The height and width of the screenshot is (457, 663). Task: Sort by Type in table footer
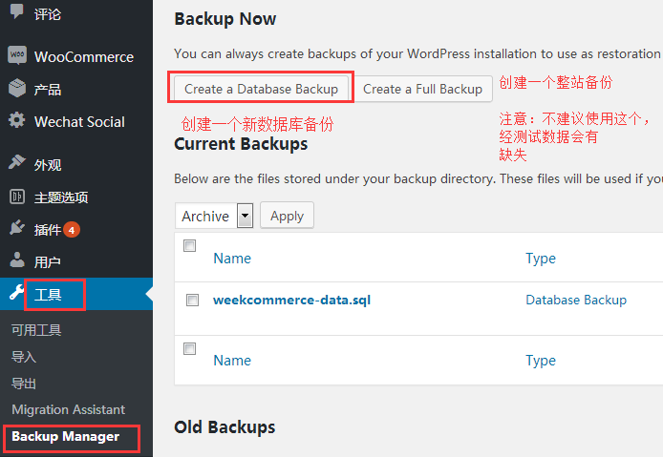[x=541, y=361]
